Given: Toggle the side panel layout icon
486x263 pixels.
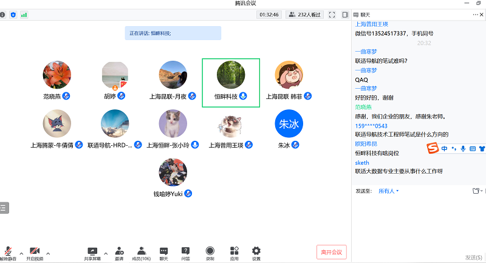Looking at the screenshot, I should pos(345,14).
